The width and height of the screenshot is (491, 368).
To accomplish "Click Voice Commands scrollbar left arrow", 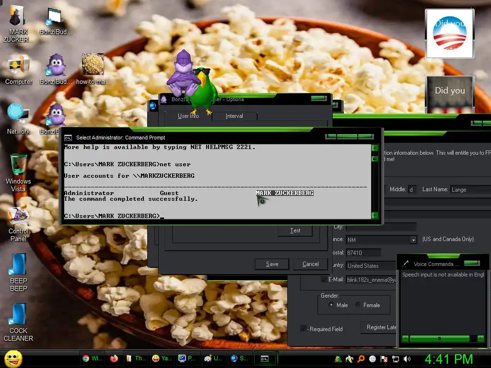I will pos(405,339).
